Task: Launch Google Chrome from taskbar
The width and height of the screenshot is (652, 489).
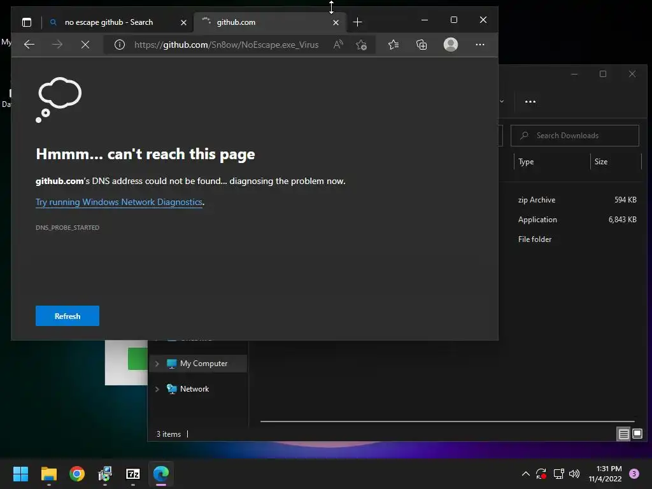Action: [x=77, y=474]
